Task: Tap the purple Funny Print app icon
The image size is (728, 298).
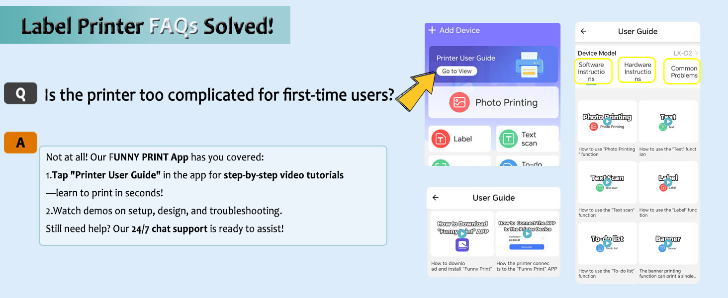Action: tap(462, 245)
